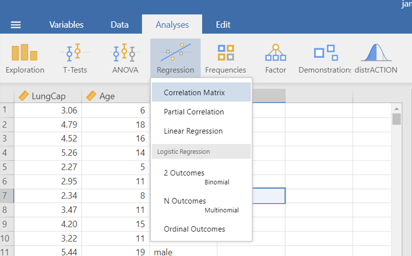
Task: Open the Exploration analyses icon
Action: coord(24,59)
